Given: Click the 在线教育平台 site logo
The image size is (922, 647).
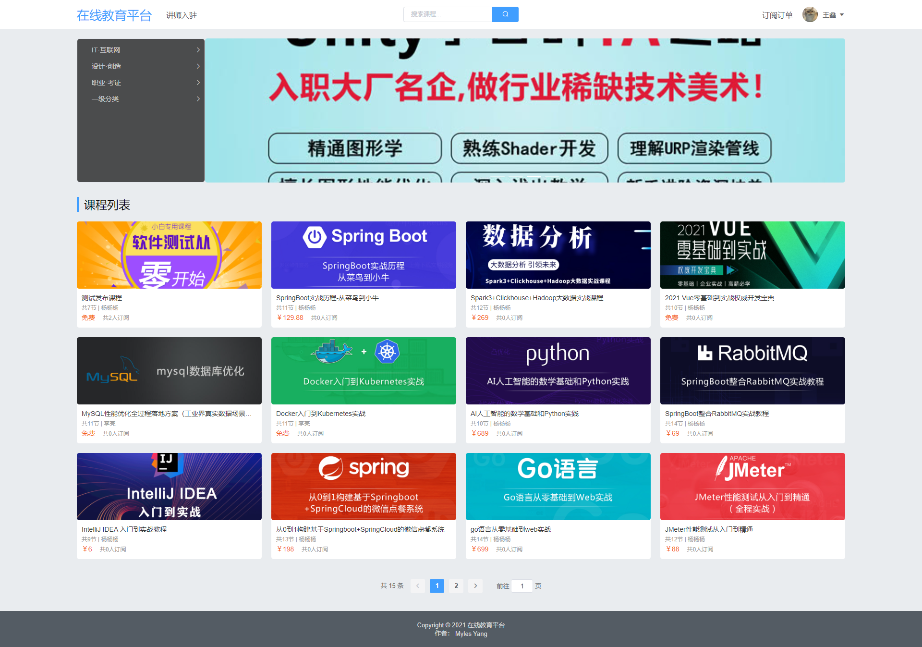Looking at the screenshot, I should [114, 15].
